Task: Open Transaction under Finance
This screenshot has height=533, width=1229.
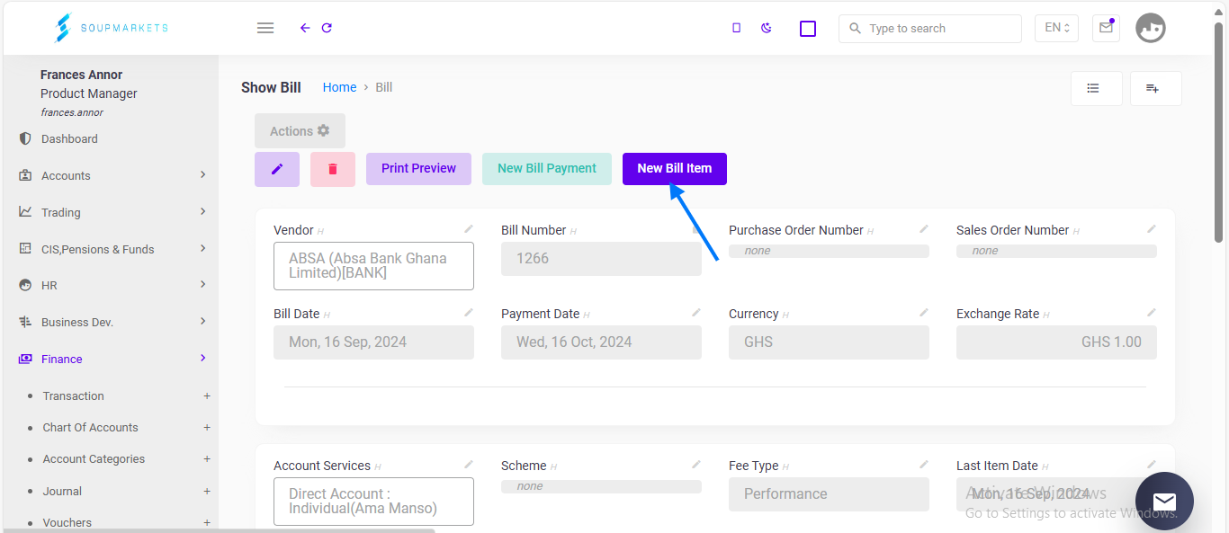Action: 74,395
